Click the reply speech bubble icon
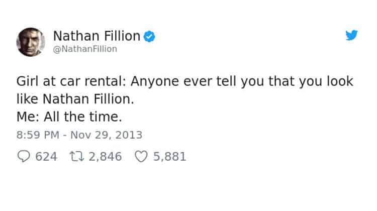The image size is (377, 211). coord(25,157)
